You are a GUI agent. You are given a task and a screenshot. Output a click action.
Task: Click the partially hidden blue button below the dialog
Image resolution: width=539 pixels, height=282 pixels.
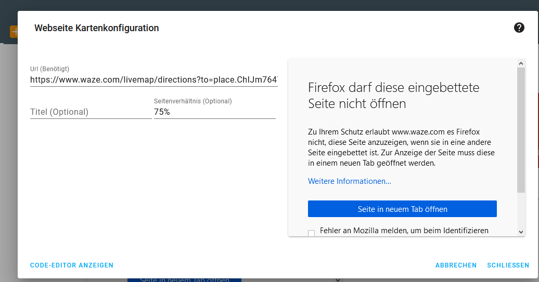[x=184, y=280]
